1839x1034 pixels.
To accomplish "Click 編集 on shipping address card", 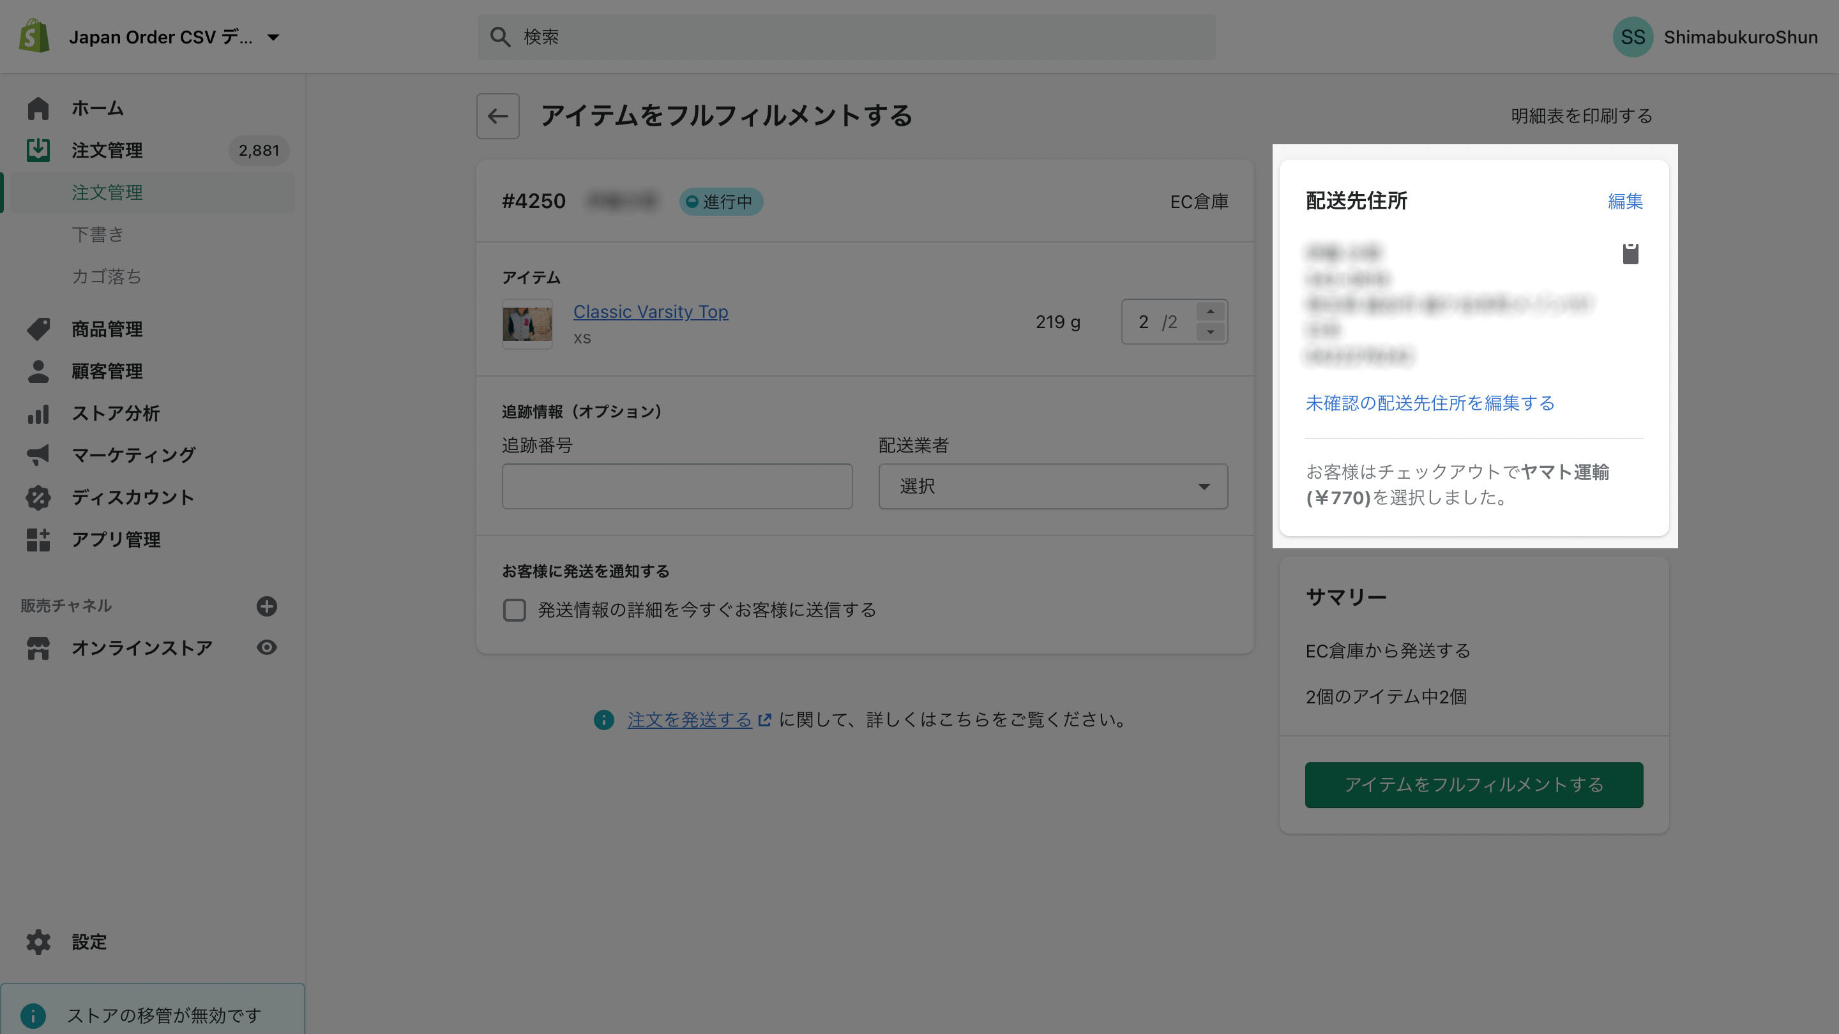I will point(1626,201).
